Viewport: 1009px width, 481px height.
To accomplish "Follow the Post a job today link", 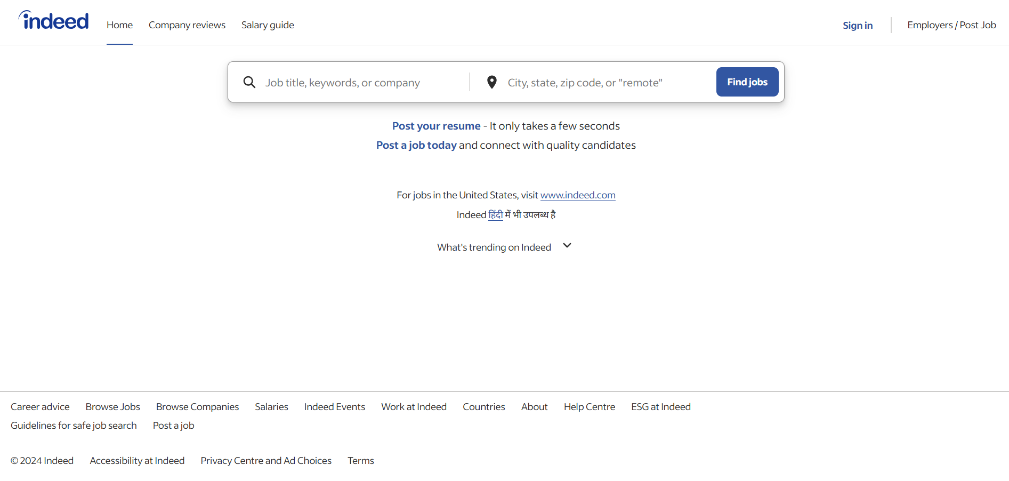I will [416, 145].
